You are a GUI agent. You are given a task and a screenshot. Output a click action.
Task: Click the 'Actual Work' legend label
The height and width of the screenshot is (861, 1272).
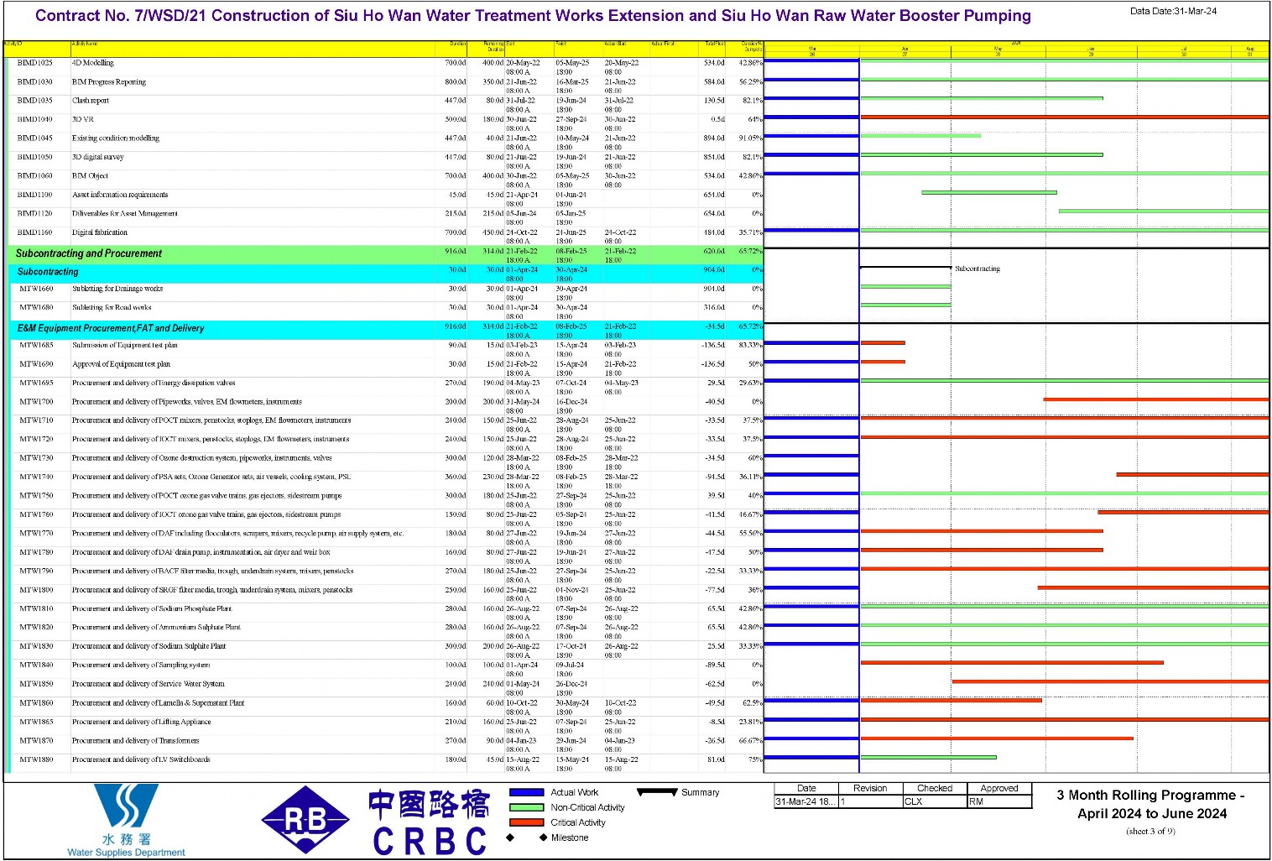point(575,792)
